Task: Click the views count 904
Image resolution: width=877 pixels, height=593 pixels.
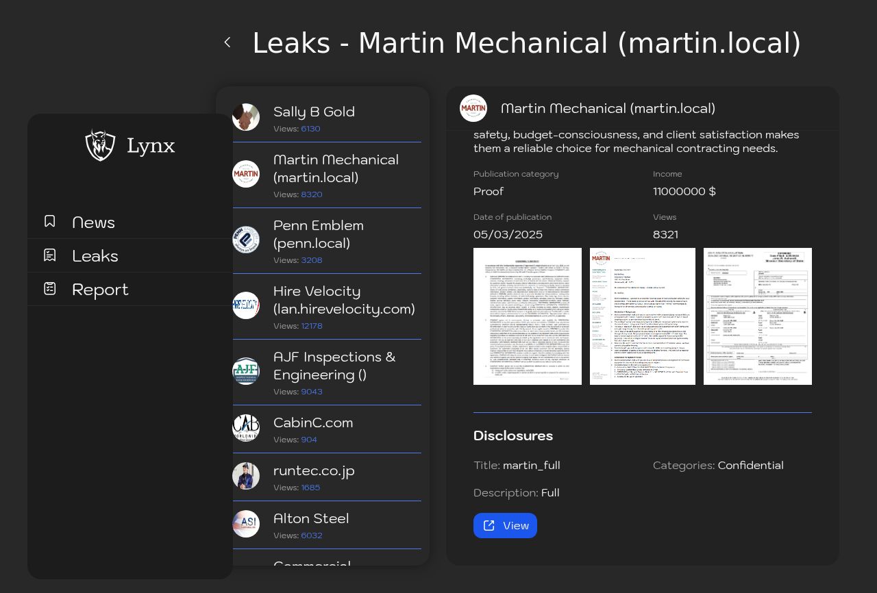Action: tap(309, 440)
